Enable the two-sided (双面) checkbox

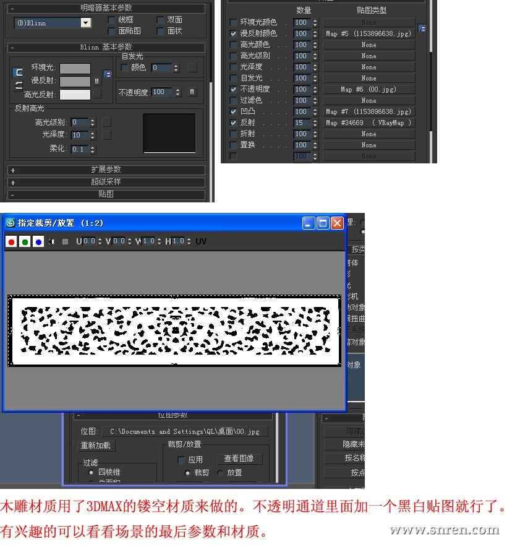[x=160, y=20]
